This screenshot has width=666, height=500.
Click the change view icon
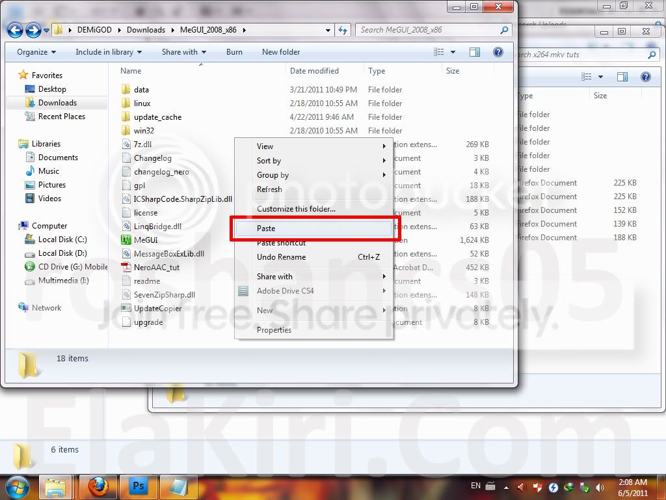tap(439, 52)
